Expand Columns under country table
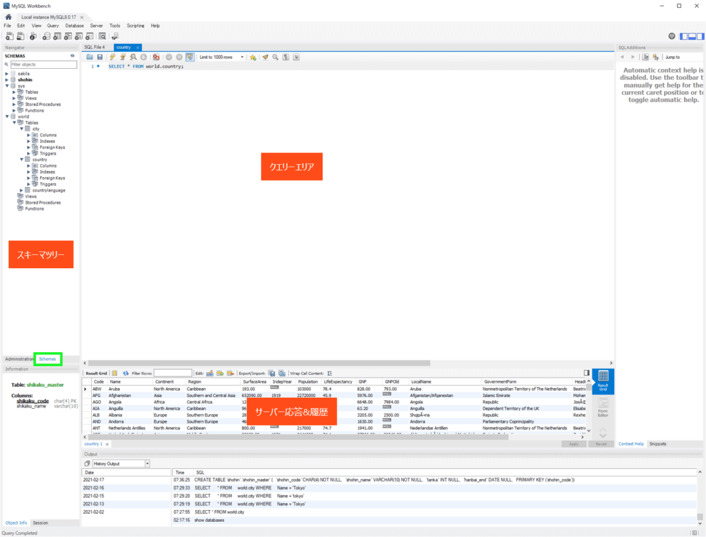706x537 pixels. pos(28,165)
